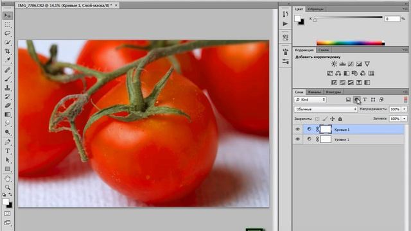
Task: Toggle filter for shape layers
Action: tap(373, 99)
